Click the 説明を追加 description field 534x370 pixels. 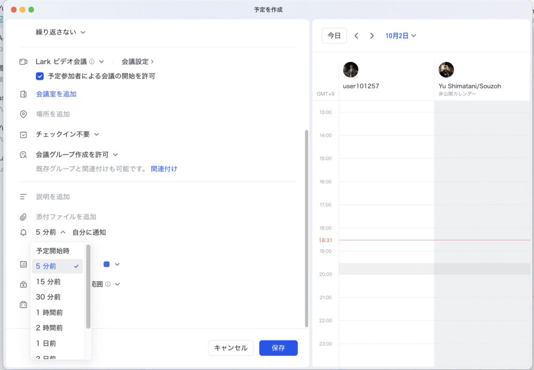[53, 197]
